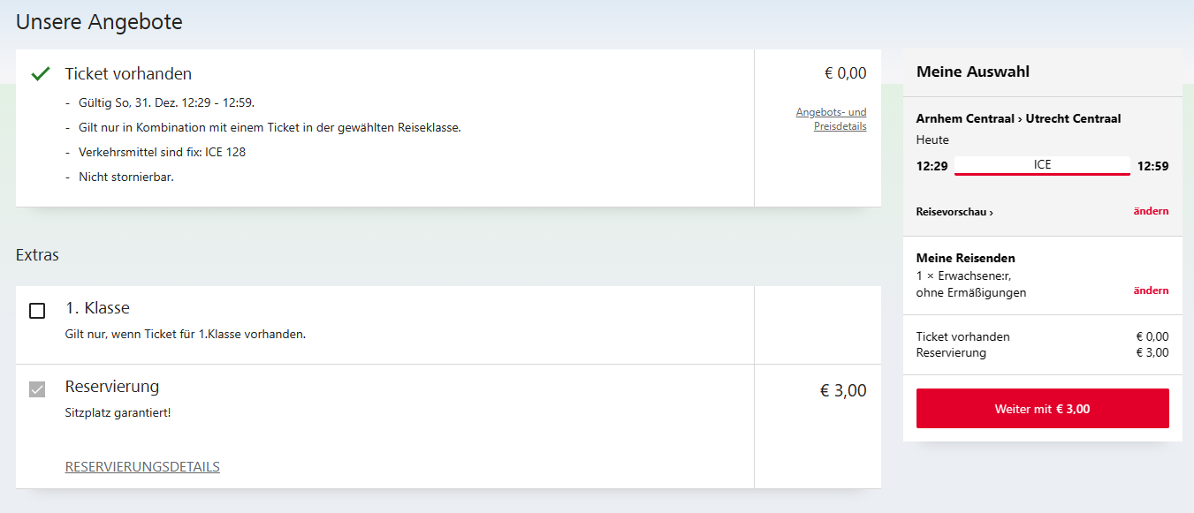Click the red ICE journey progress bar
The width and height of the screenshot is (1194, 513).
1042,174
